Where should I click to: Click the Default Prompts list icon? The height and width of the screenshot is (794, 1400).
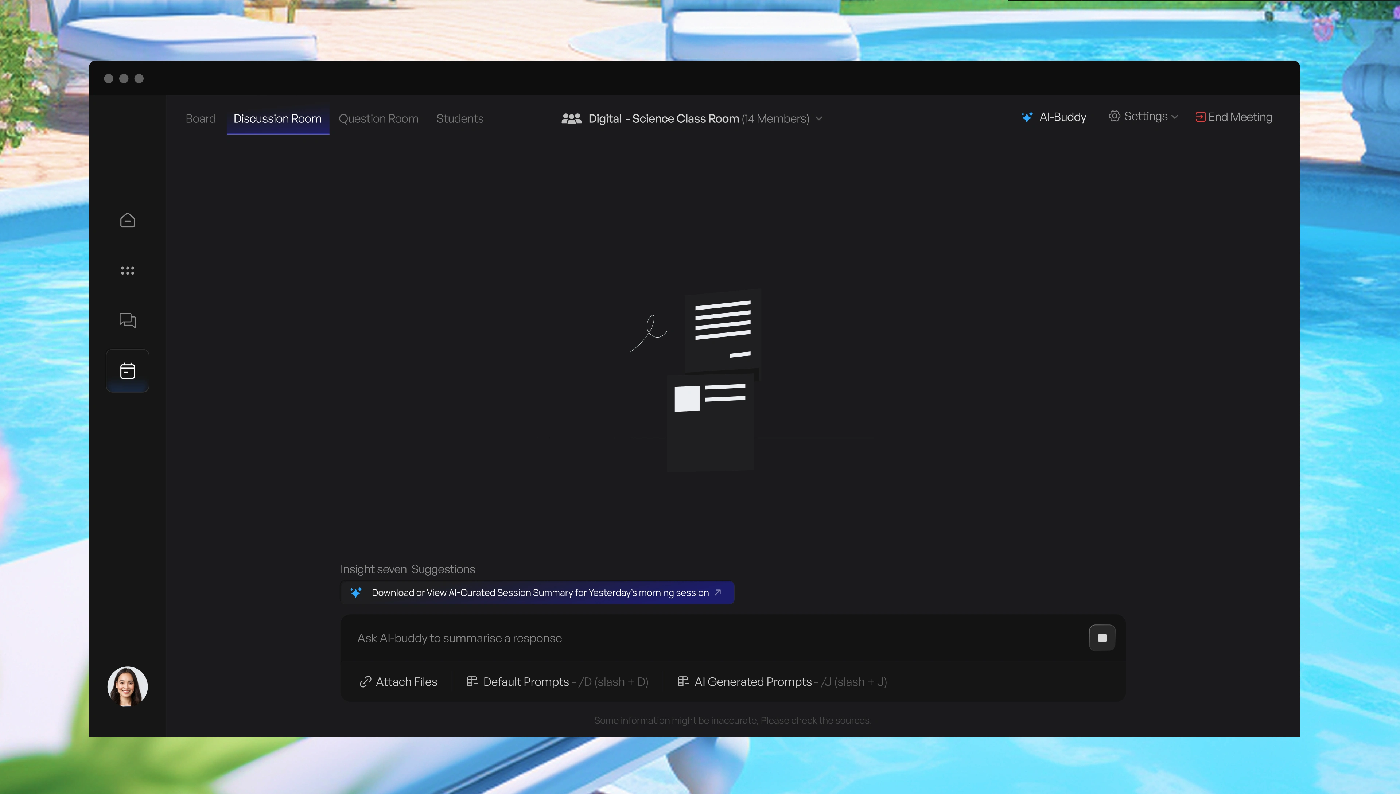[472, 681]
